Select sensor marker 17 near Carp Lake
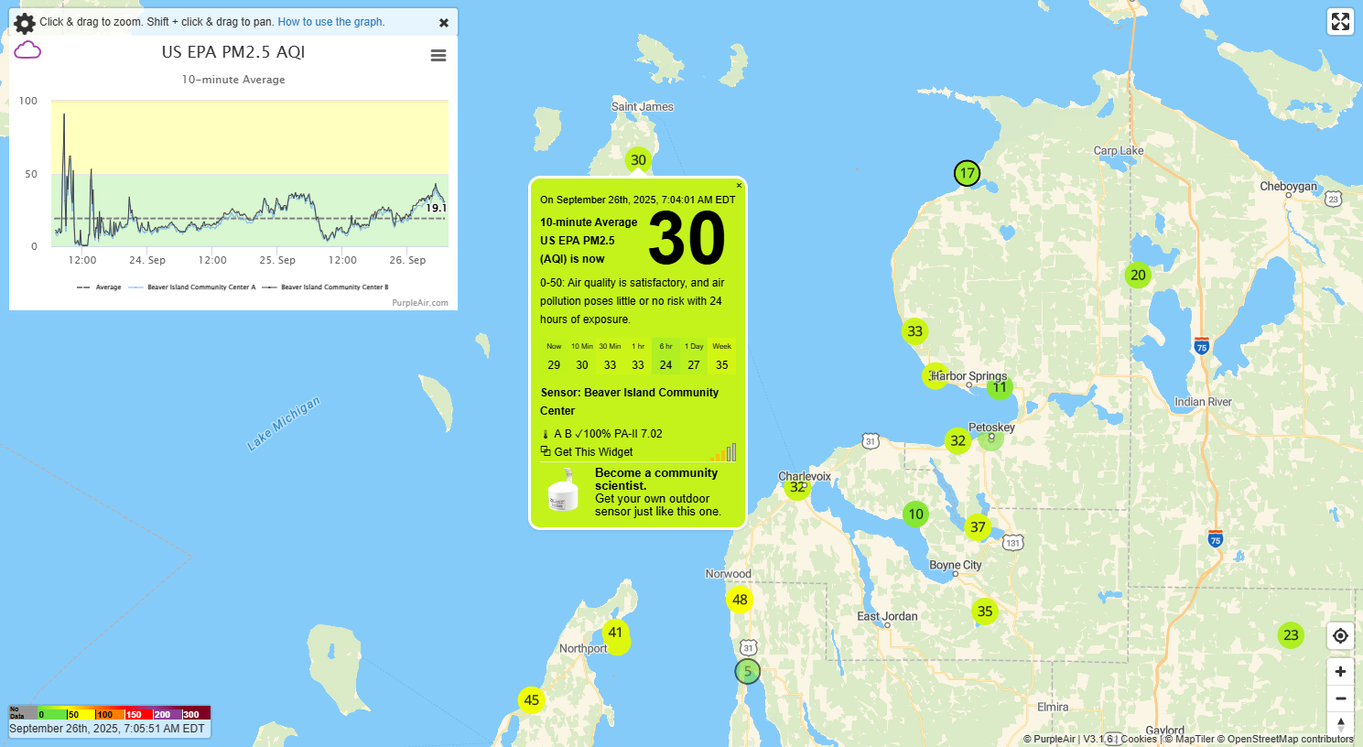The height and width of the screenshot is (747, 1363). [x=967, y=173]
